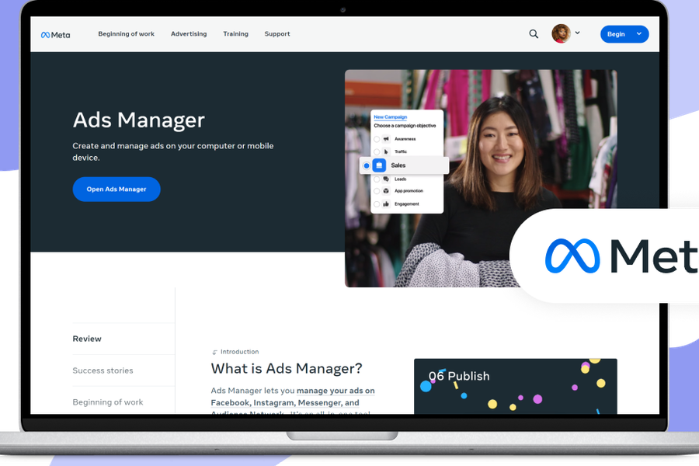Select the Leads objective radio button
699x466 pixels.
pos(377,179)
